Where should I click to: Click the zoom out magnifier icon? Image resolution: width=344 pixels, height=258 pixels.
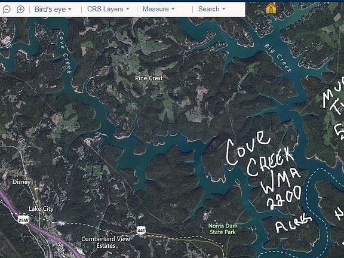coord(7,9)
